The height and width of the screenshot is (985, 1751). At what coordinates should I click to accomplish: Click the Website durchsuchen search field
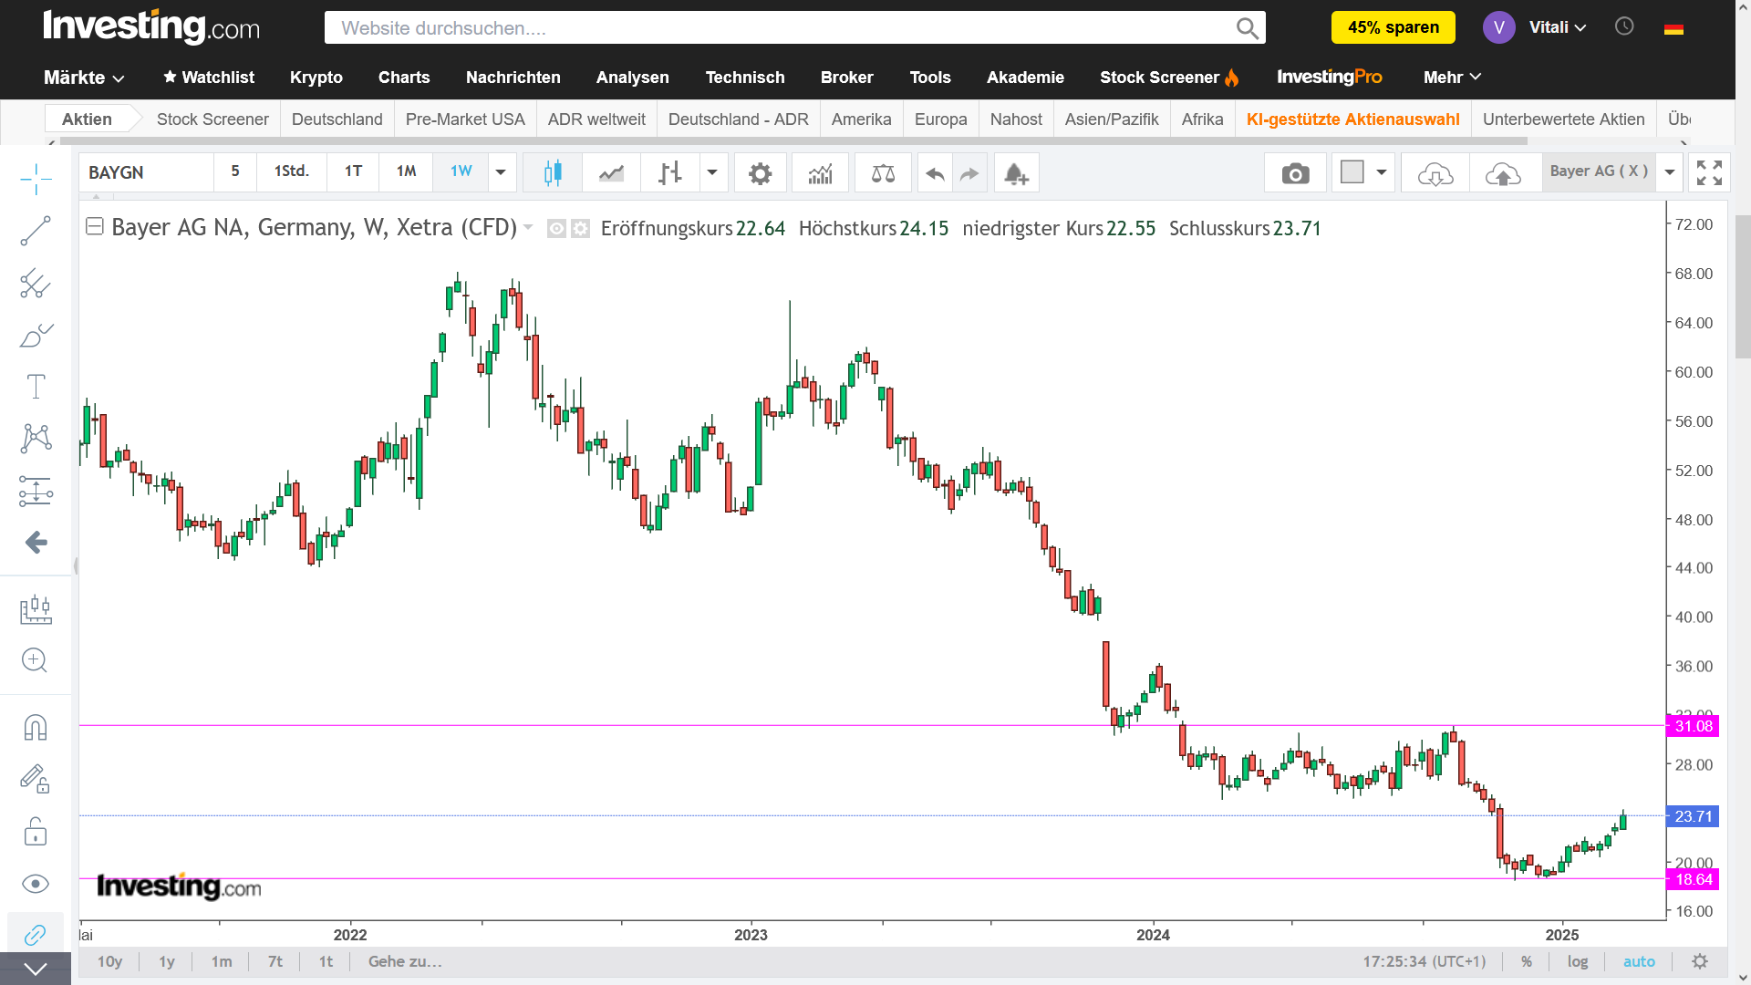click(x=784, y=28)
